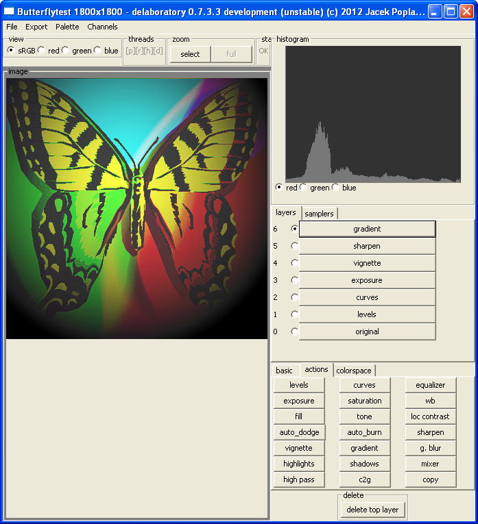Select view radio for gradient layer 6
The height and width of the screenshot is (524, 478).
tap(294, 229)
